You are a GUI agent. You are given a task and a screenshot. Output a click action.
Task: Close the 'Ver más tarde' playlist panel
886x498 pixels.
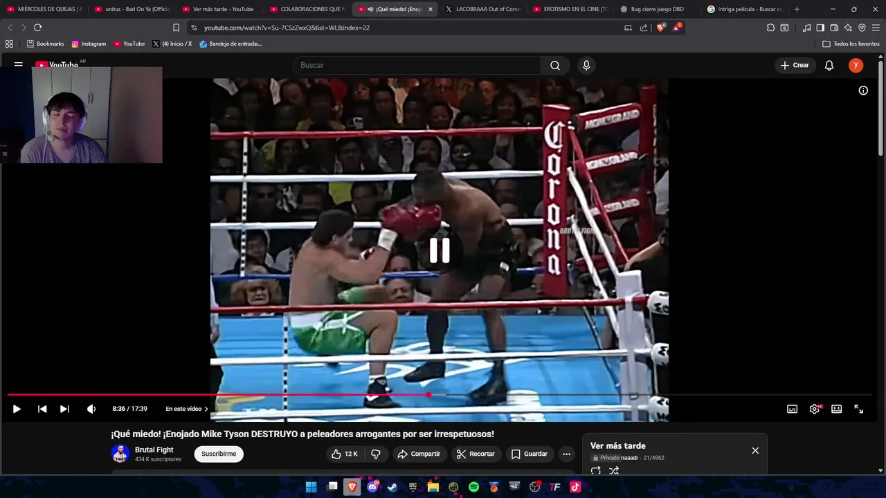755,450
